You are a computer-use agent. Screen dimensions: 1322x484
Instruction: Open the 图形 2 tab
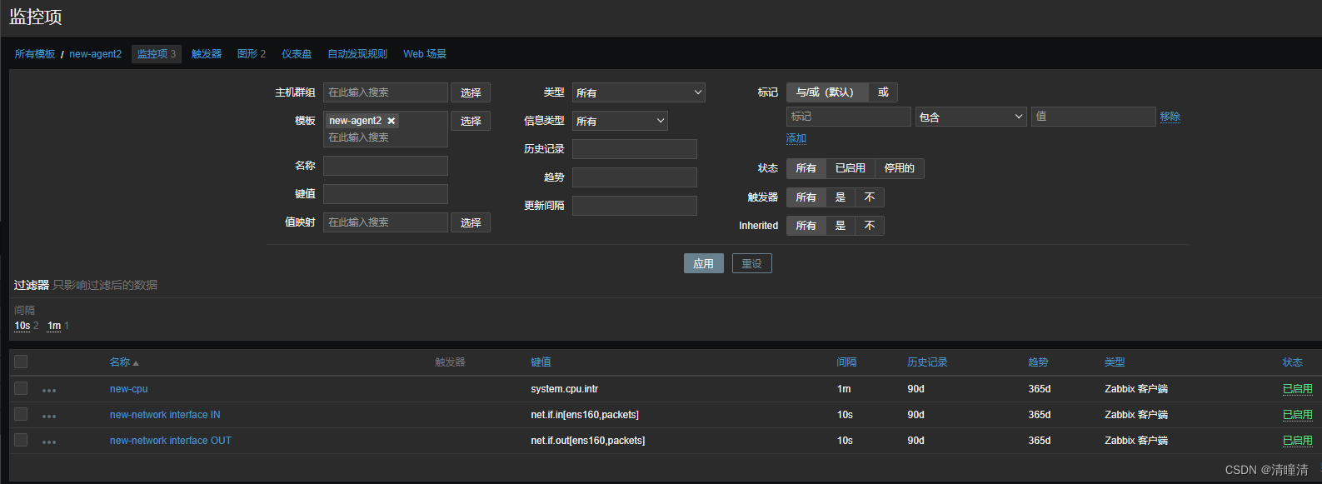click(252, 54)
